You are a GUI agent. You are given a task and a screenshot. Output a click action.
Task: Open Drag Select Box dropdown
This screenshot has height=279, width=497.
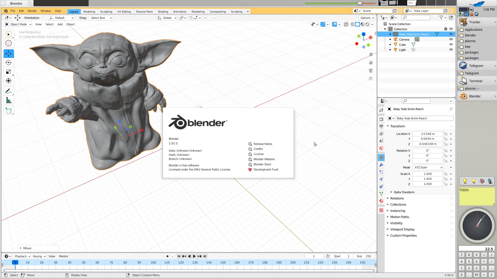click(x=101, y=18)
